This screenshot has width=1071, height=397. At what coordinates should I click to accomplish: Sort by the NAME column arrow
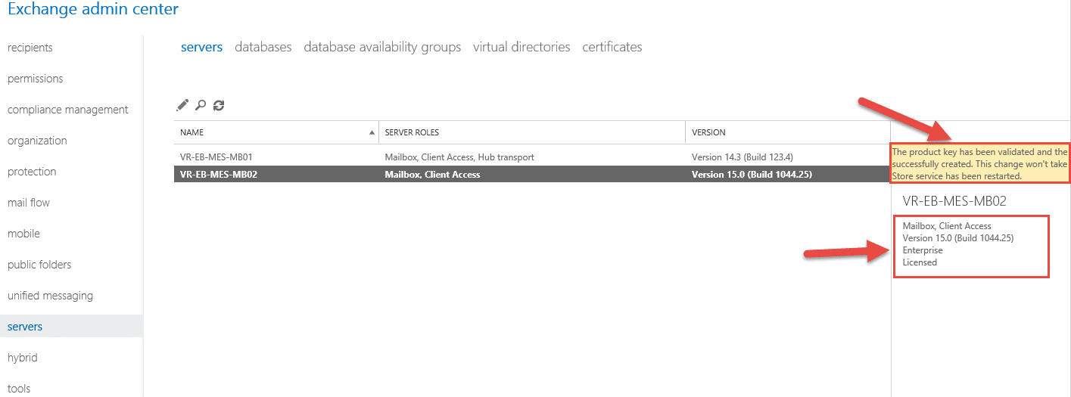coord(372,132)
